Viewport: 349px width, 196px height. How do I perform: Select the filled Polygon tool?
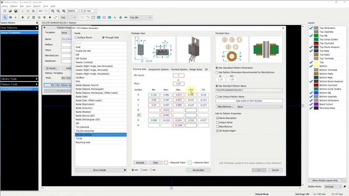coord(121,17)
